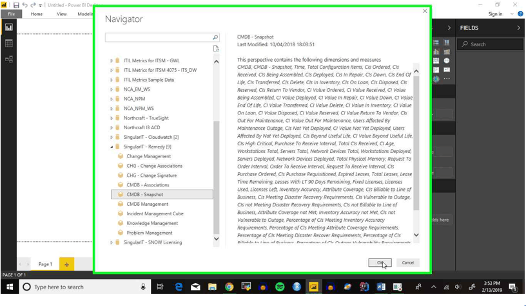
Task: Click the Redo arrow in title bar
Action: pos(33,5)
